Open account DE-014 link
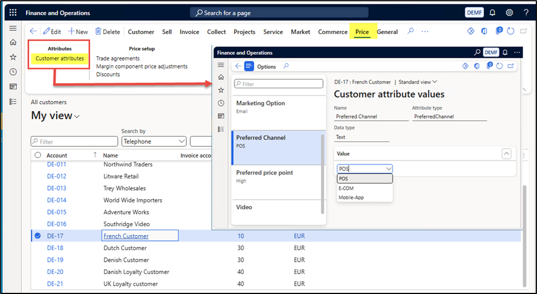Screen dimensions: 537x294 click(x=57, y=200)
